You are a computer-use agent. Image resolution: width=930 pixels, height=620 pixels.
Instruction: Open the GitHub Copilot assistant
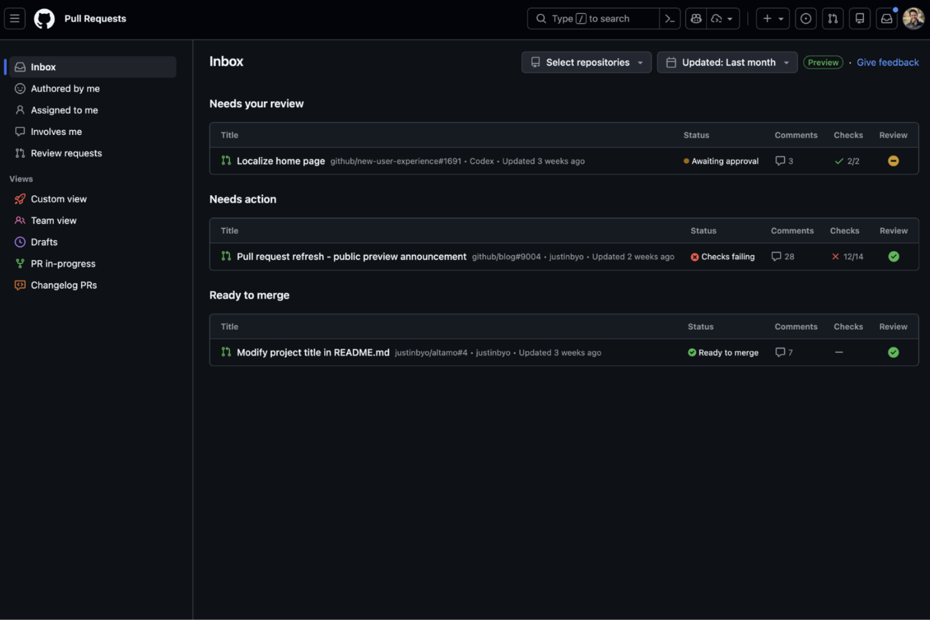(x=696, y=18)
